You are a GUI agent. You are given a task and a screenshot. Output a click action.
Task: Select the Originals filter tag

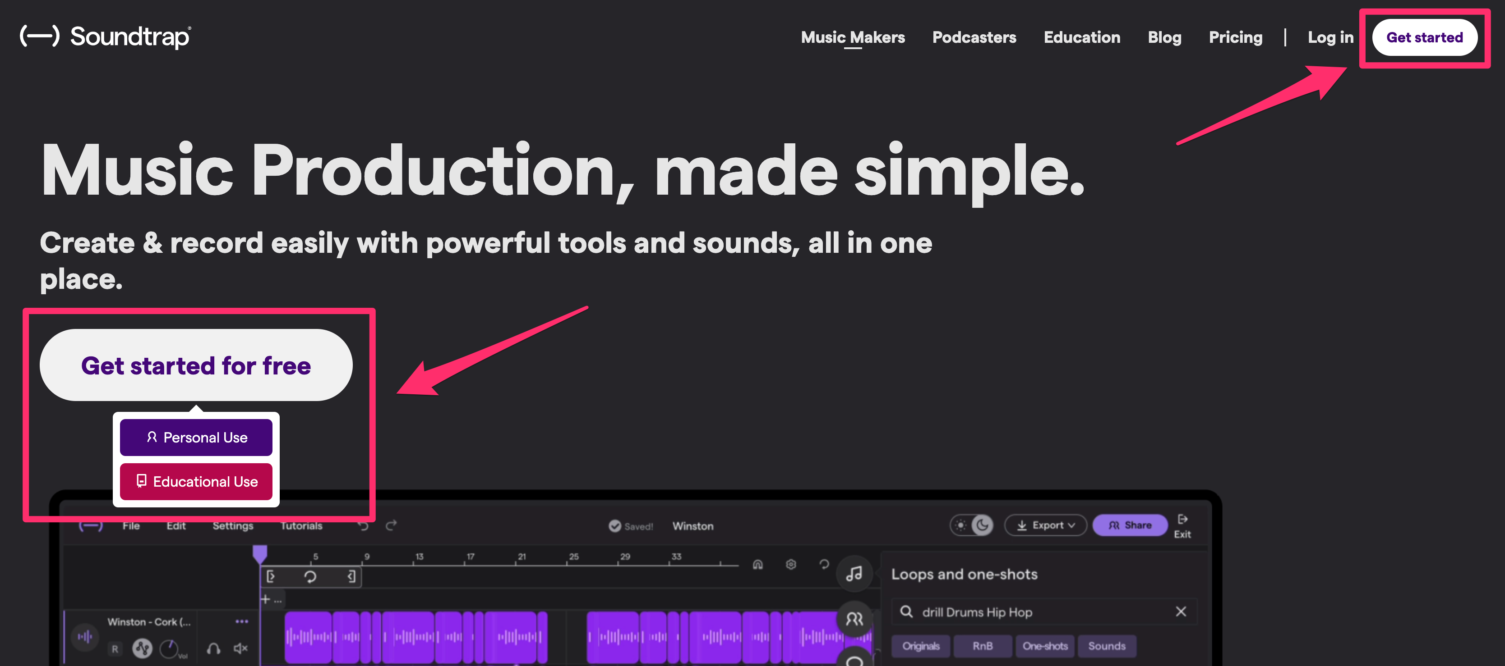click(x=921, y=646)
